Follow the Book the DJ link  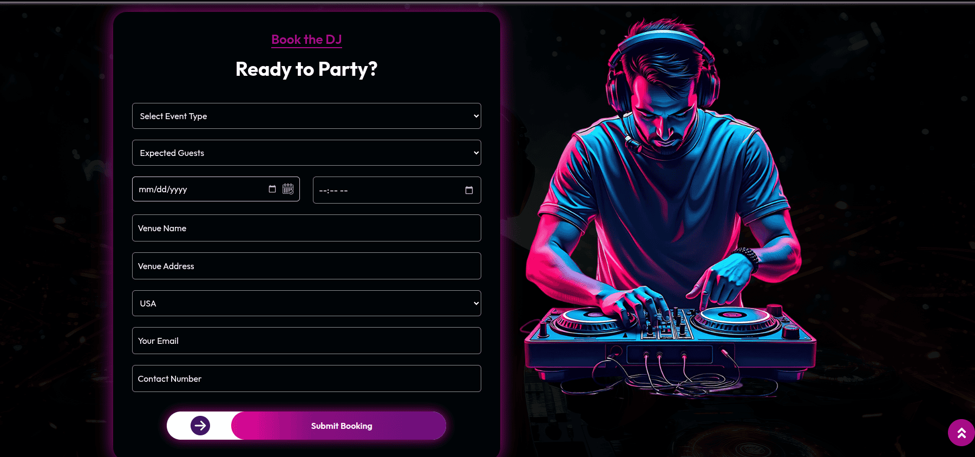tap(306, 40)
